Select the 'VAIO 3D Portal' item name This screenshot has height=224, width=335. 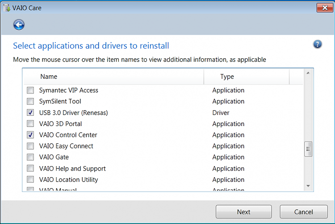[60, 124]
